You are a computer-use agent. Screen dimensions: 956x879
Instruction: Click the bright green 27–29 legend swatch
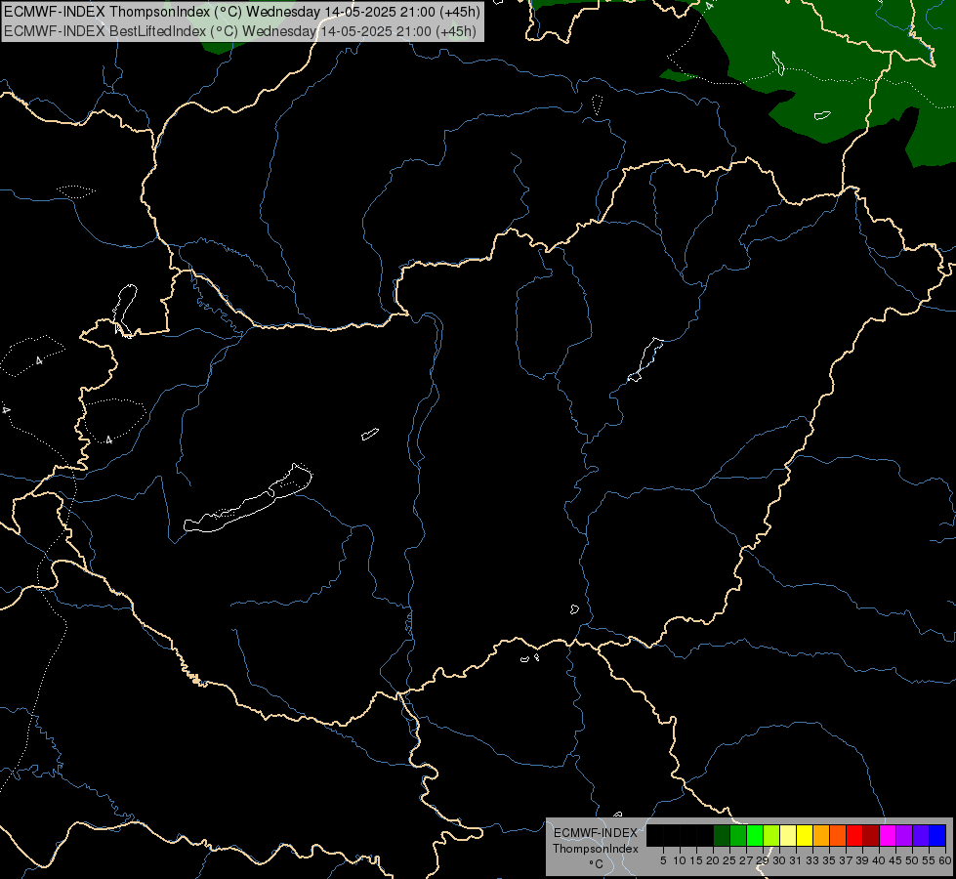tap(755, 835)
